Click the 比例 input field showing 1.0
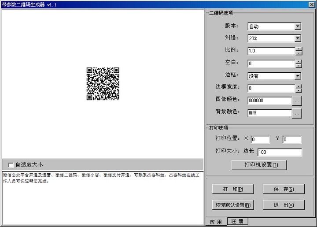 click(271, 51)
